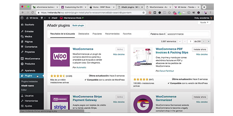Switch to the Favoritos tab
The width and height of the screenshot is (233, 116).
127,34
